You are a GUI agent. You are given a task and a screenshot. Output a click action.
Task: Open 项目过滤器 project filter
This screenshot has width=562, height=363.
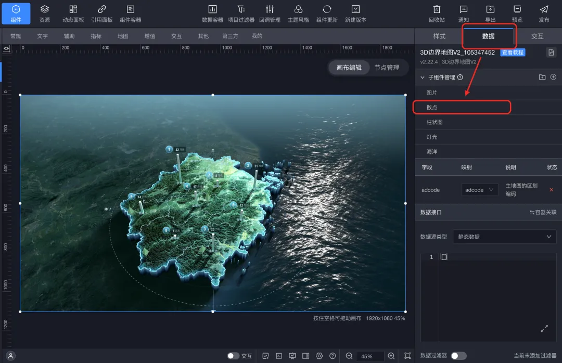click(x=241, y=13)
